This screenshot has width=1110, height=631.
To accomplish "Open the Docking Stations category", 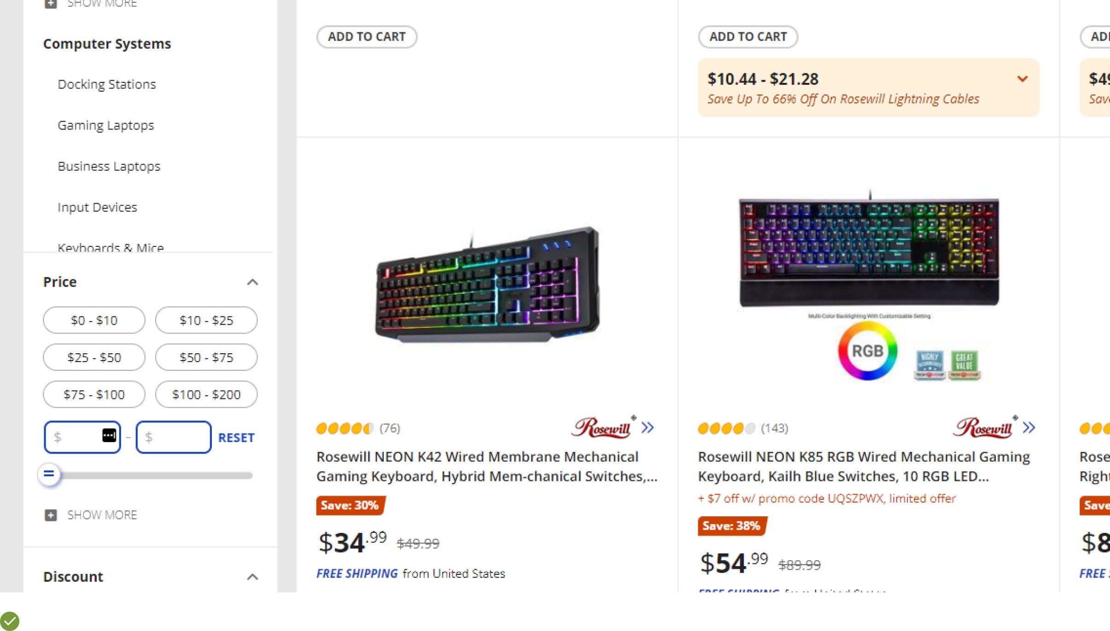I will click(107, 84).
